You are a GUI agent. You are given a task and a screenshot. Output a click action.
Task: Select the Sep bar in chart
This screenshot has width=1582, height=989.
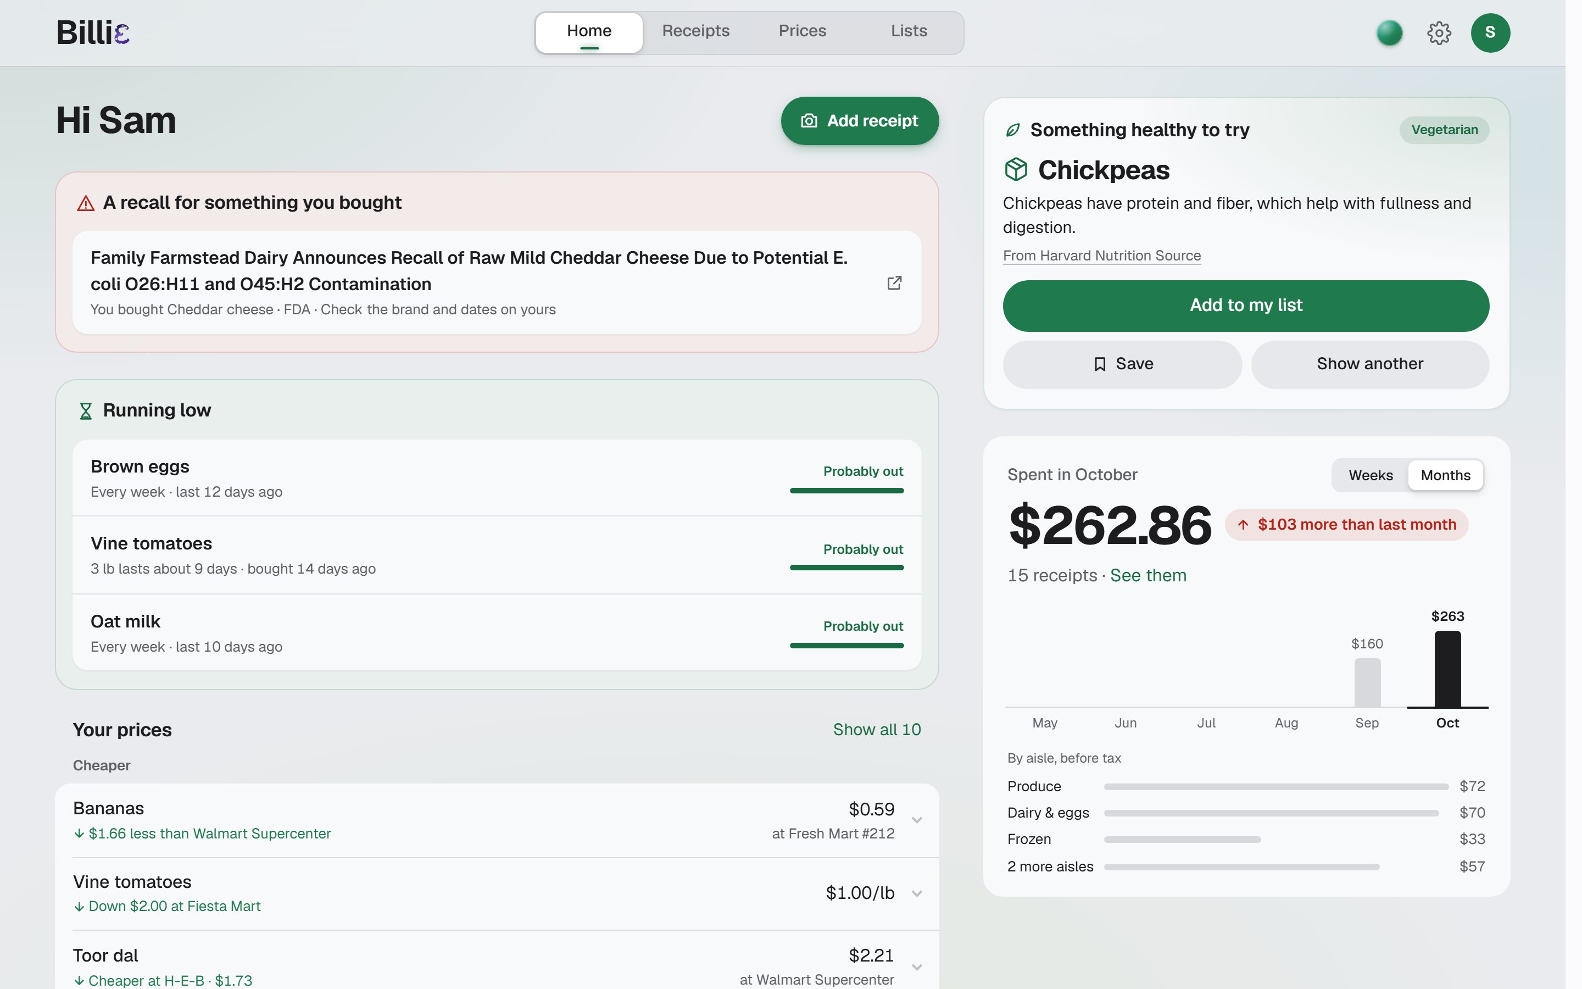pos(1367,682)
